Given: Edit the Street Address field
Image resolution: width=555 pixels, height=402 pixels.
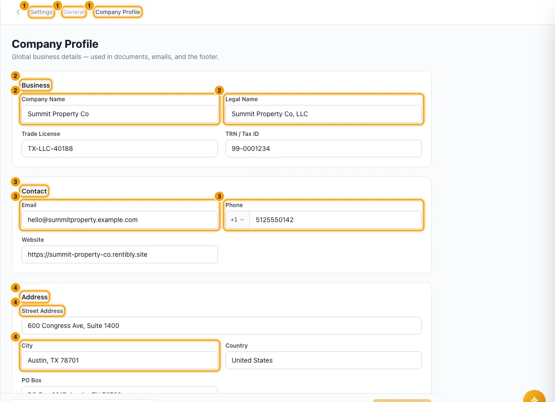Looking at the screenshot, I should coord(222,326).
